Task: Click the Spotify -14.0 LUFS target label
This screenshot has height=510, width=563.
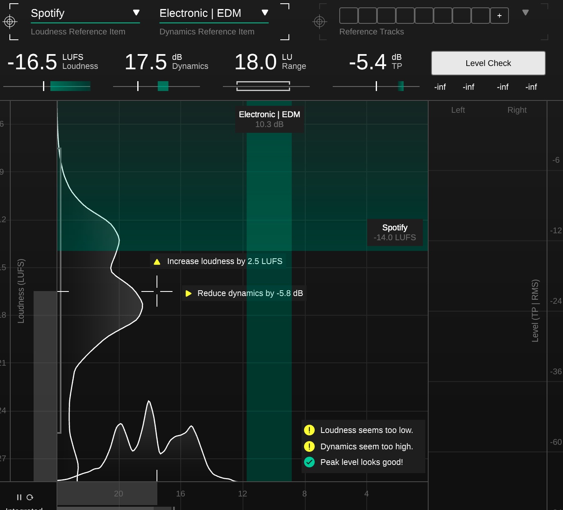Action: click(x=395, y=232)
